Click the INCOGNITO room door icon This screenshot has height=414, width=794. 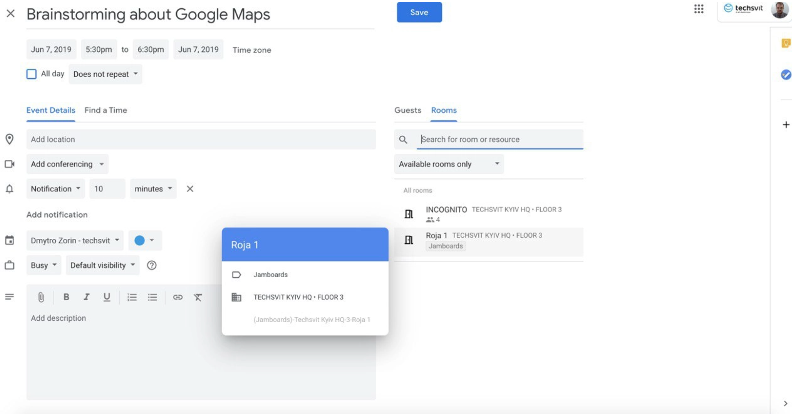[409, 214]
